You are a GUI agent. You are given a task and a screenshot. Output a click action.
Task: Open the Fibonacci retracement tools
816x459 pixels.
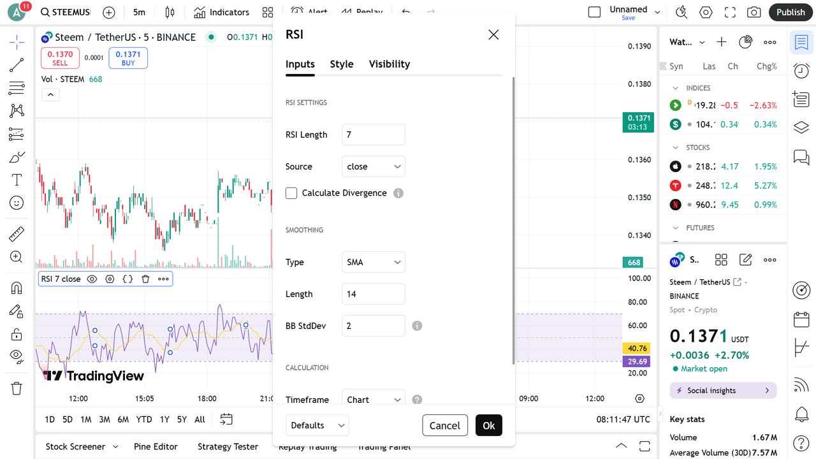(x=17, y=88)
